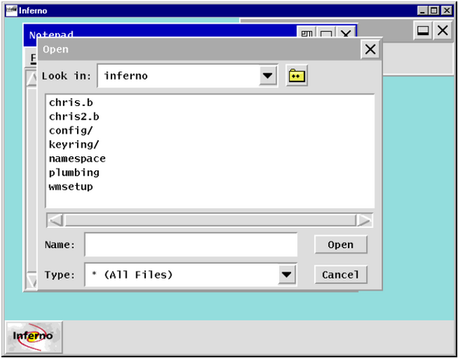Click file list scrollbar right arrow
Viewport: 458px width, 358px height.
pos(364,220)
